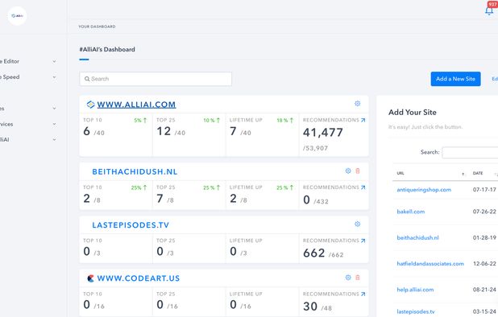Click the 18 % Lifetime Up indicator
Viewport: 498px width, 317px height.
point(285,121)
